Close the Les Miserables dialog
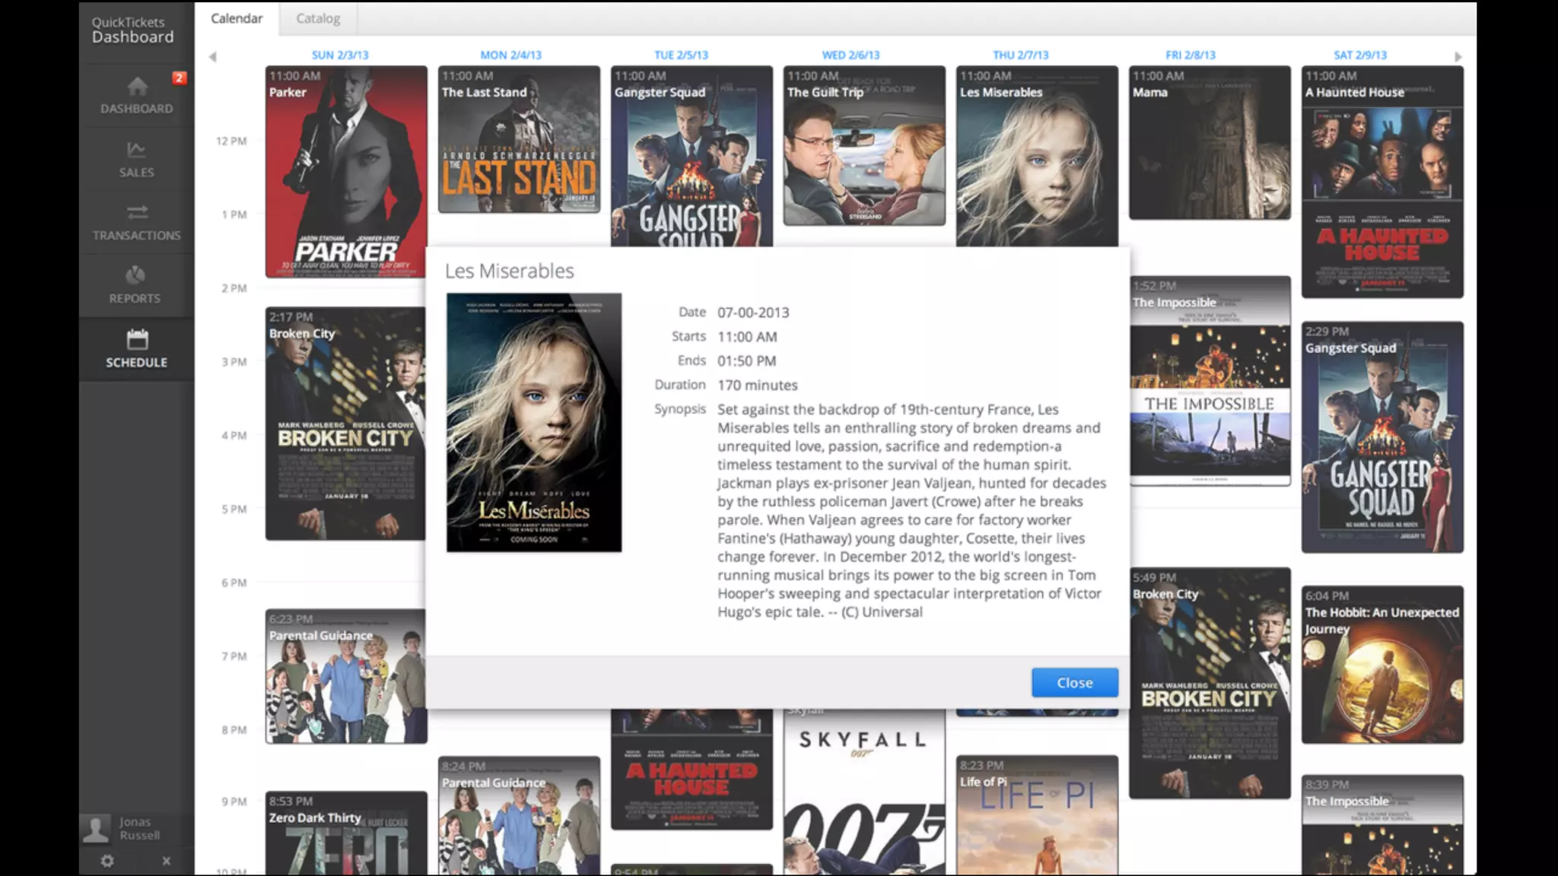This screenshot has height=876, width=1558. [1074, 683]
